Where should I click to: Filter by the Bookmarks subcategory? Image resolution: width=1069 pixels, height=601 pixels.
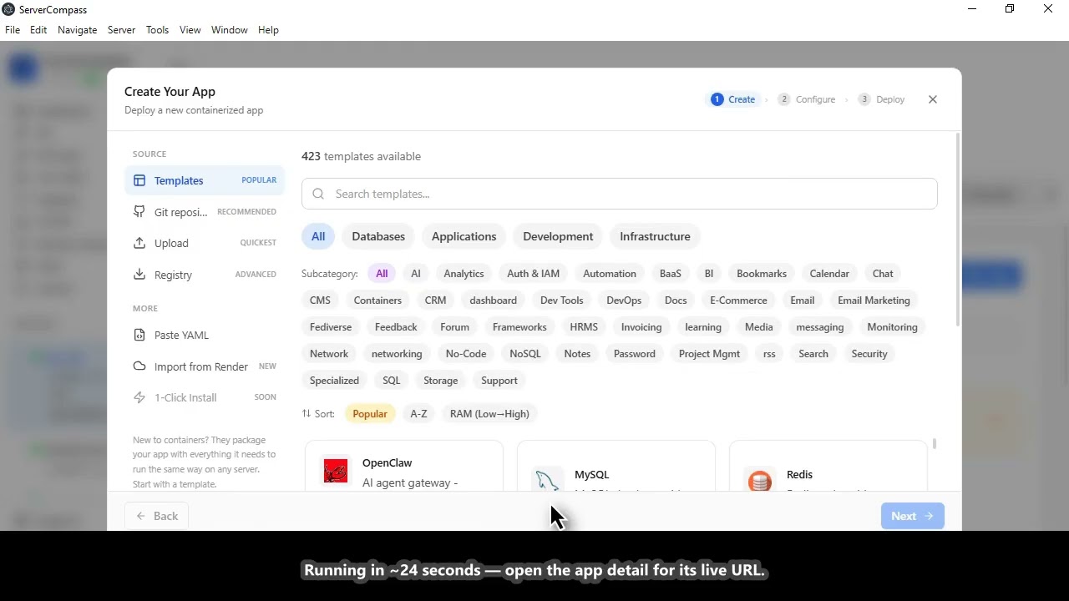coord(762,274)
